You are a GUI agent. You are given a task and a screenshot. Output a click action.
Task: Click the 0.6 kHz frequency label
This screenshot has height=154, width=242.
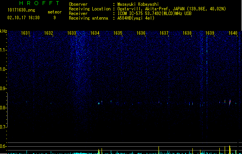coord(3,146)
